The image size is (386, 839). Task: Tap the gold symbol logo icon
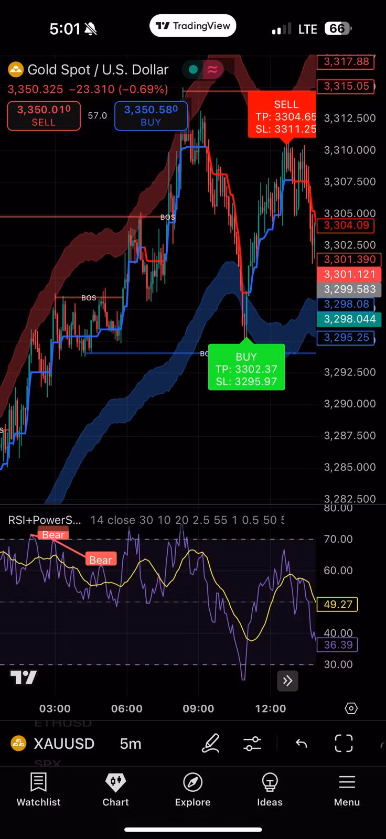pos(16,70)
